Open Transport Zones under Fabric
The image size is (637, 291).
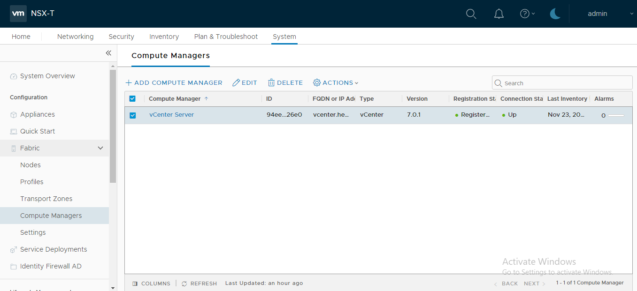[46, 199]
